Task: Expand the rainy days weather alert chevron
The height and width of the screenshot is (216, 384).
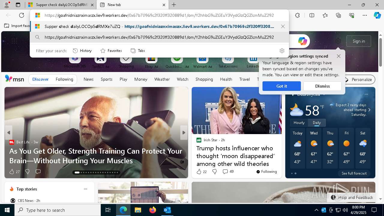Action: (x=369, y=110)
